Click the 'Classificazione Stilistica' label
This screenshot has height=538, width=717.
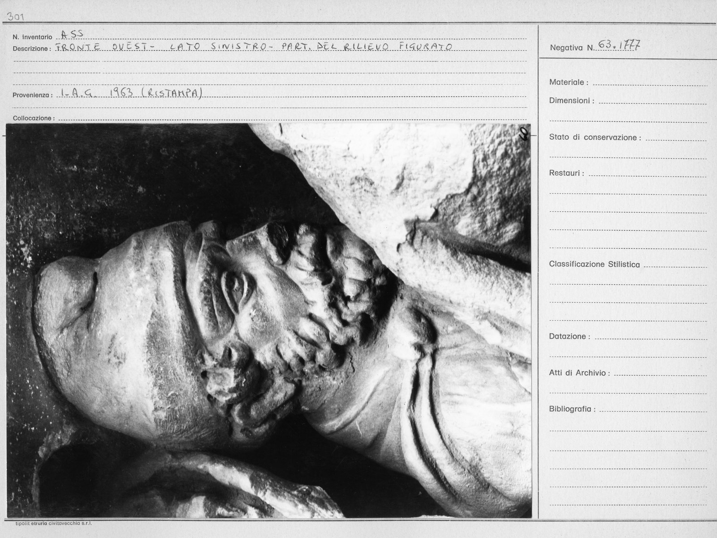[594, 265]
